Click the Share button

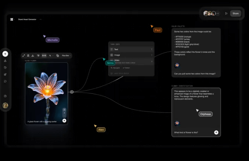tap(235, 14)
